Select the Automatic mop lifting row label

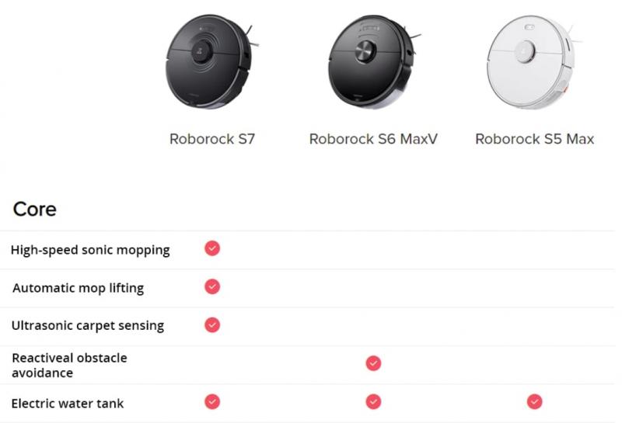point(79,288)
